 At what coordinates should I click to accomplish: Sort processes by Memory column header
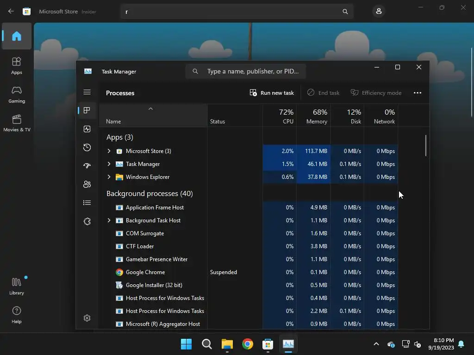(x=313, y=116)
